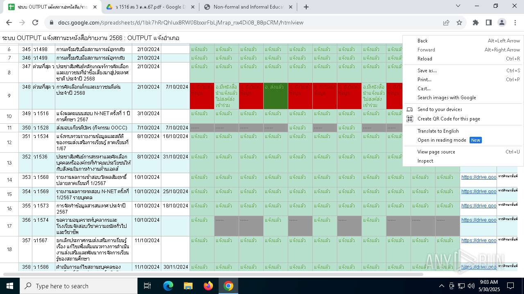Select the OUTPUT spreadsheet tab

(52, 7)
